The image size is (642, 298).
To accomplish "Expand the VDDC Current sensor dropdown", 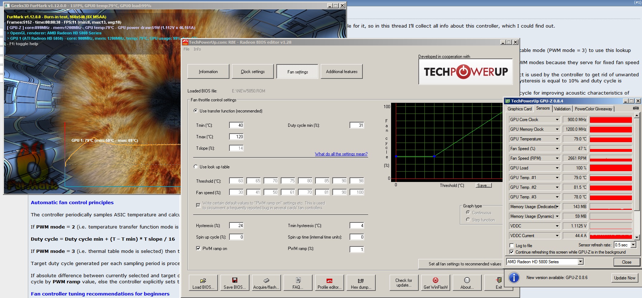I will [557, 236].
